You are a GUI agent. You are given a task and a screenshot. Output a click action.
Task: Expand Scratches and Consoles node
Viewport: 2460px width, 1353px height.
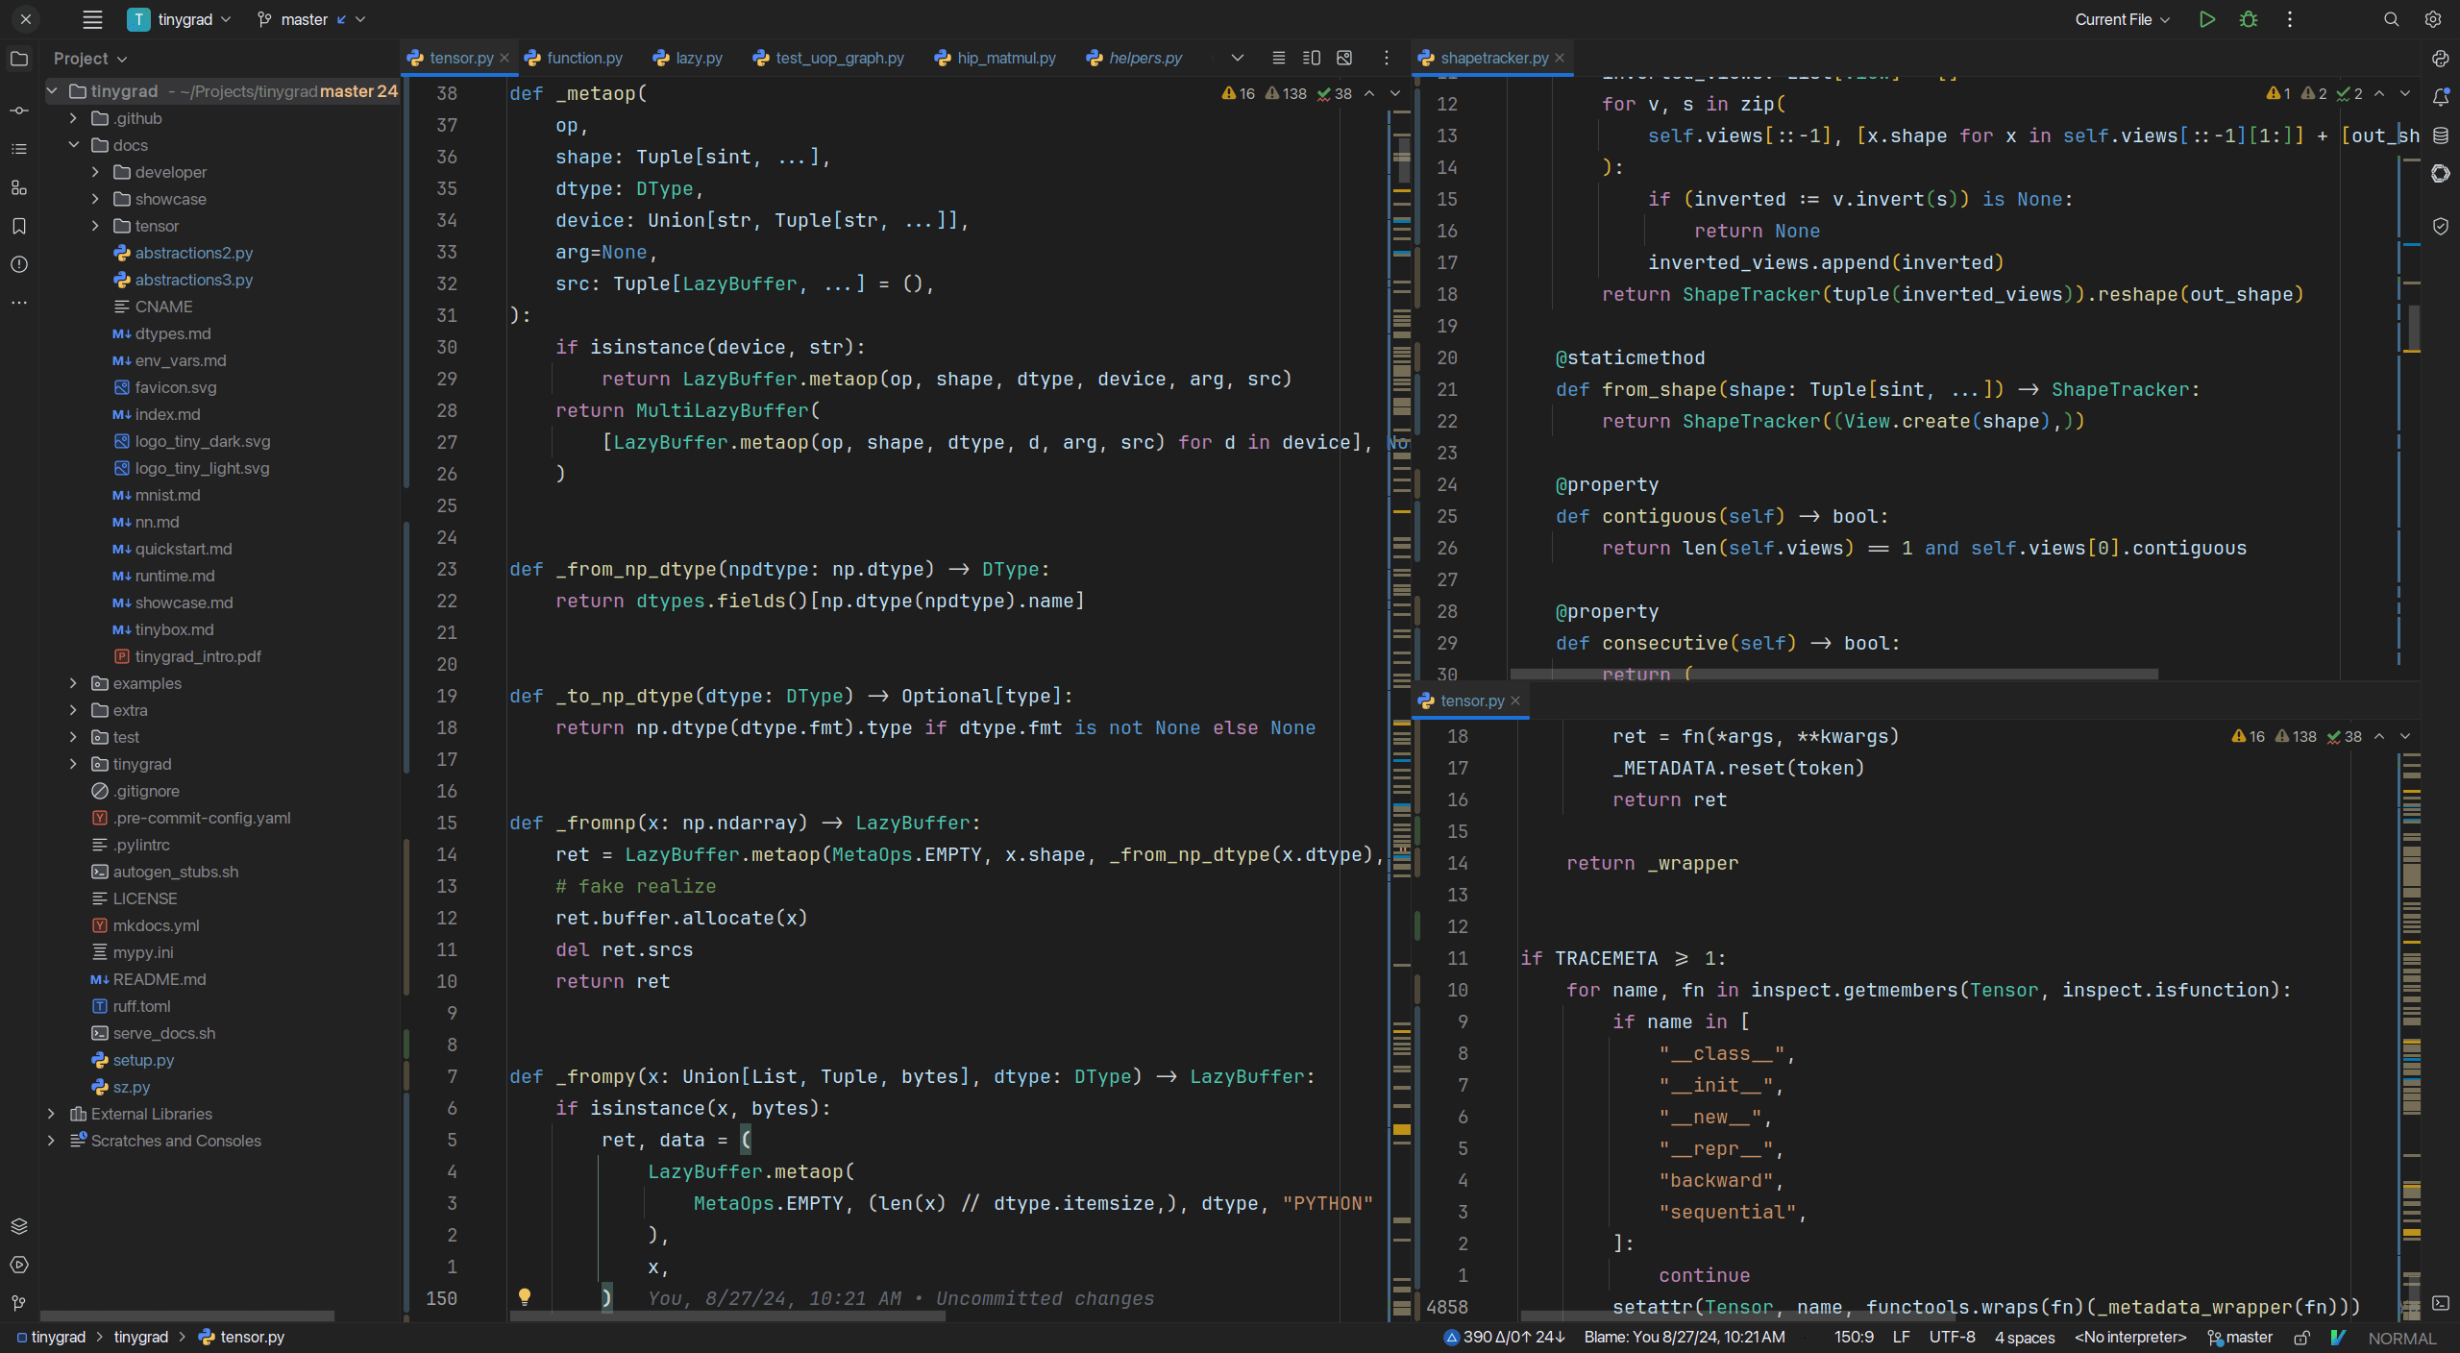(52, 1141)
